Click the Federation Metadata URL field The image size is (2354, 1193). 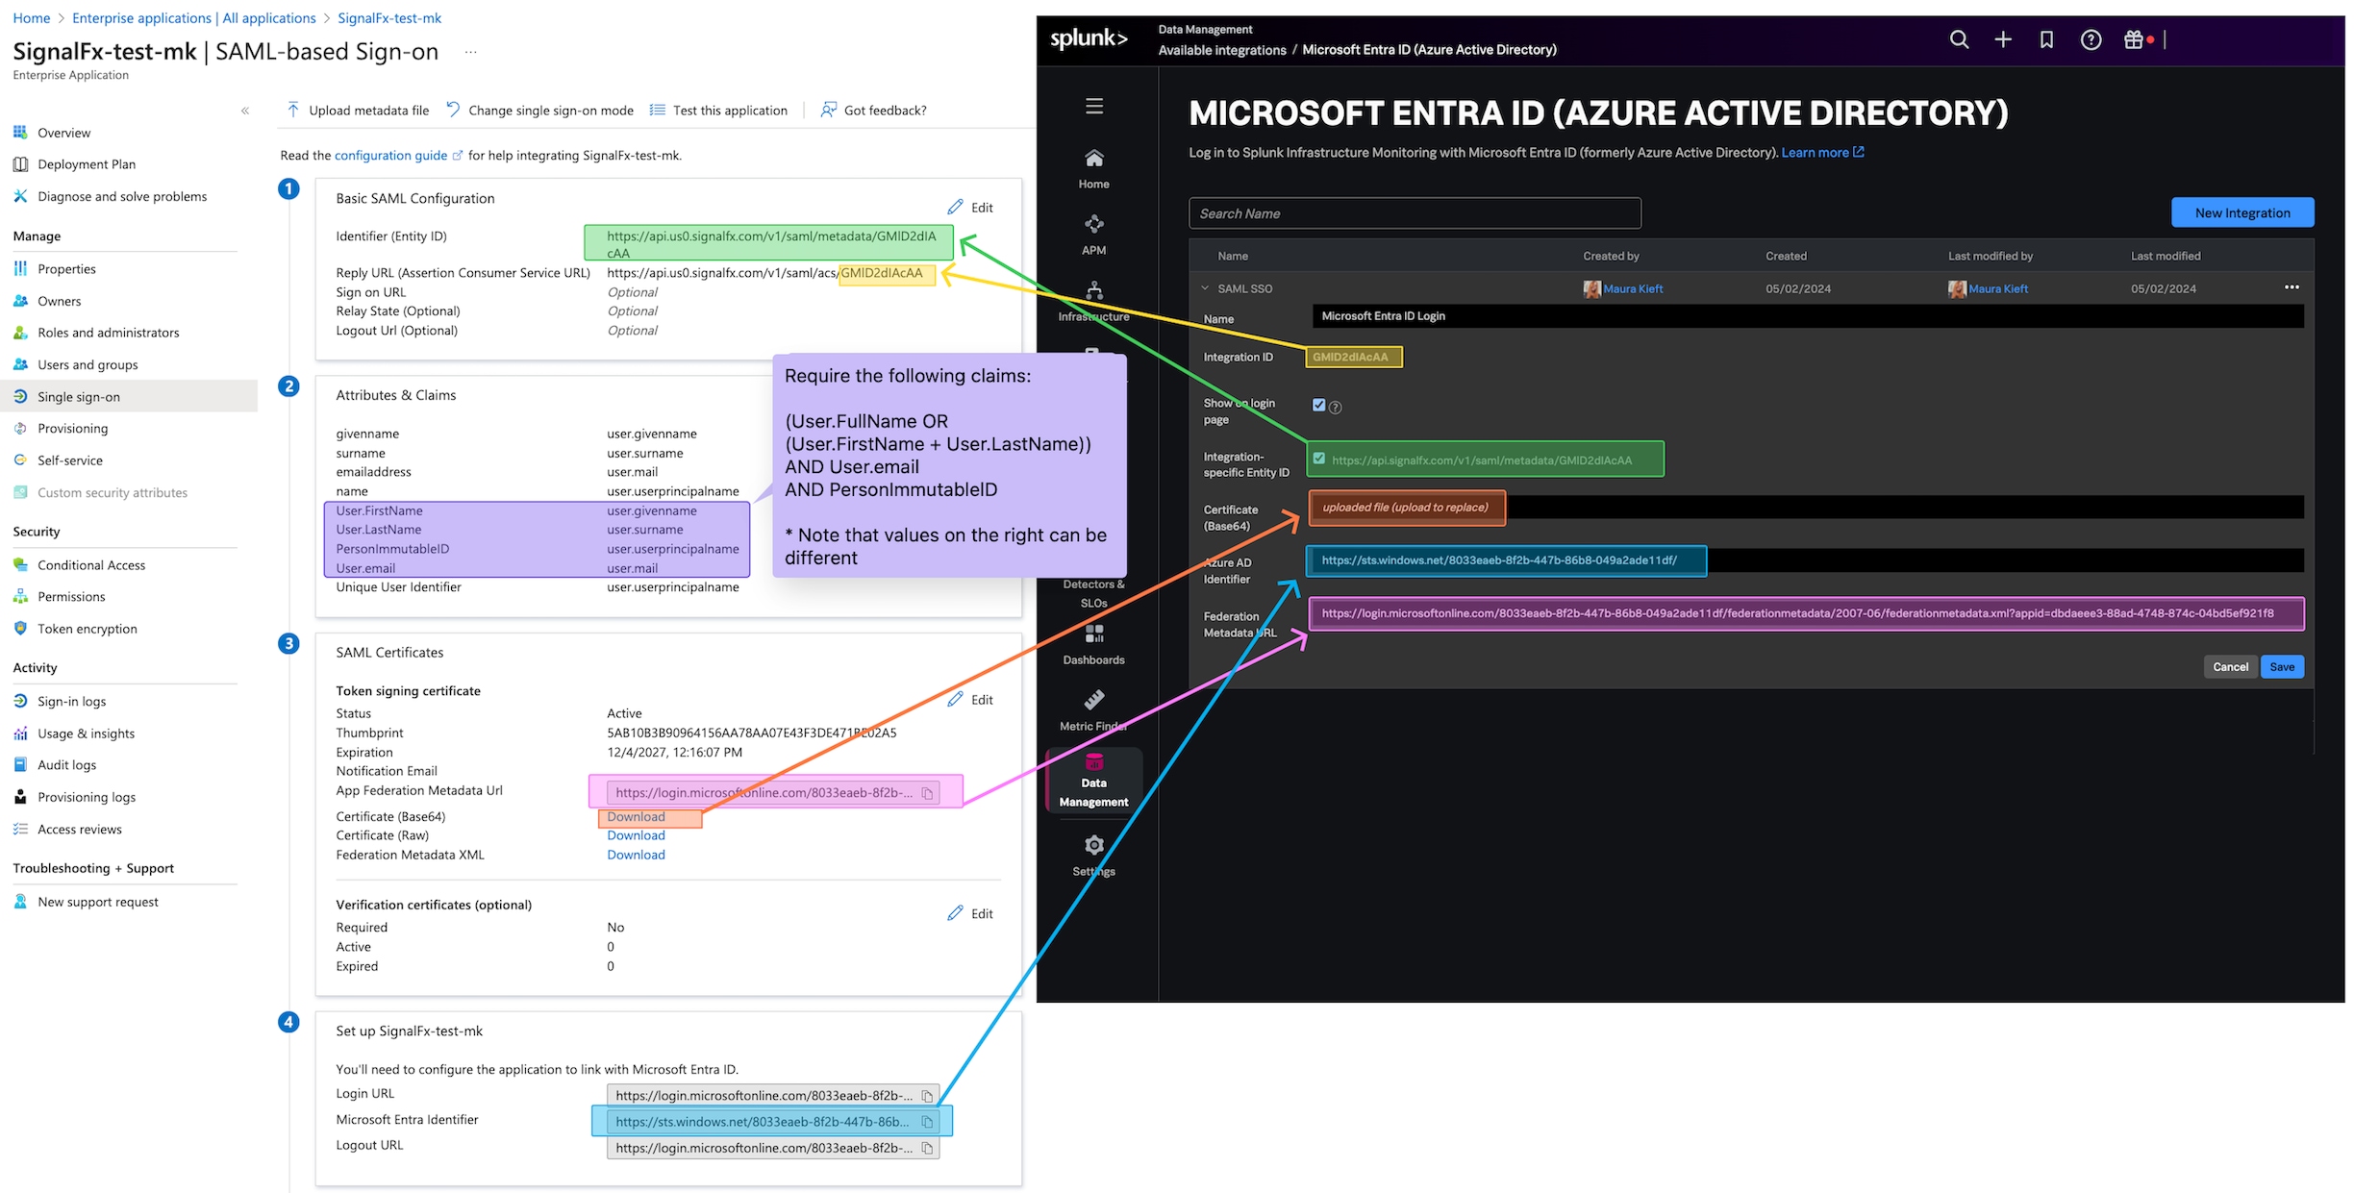point(1806,613)
